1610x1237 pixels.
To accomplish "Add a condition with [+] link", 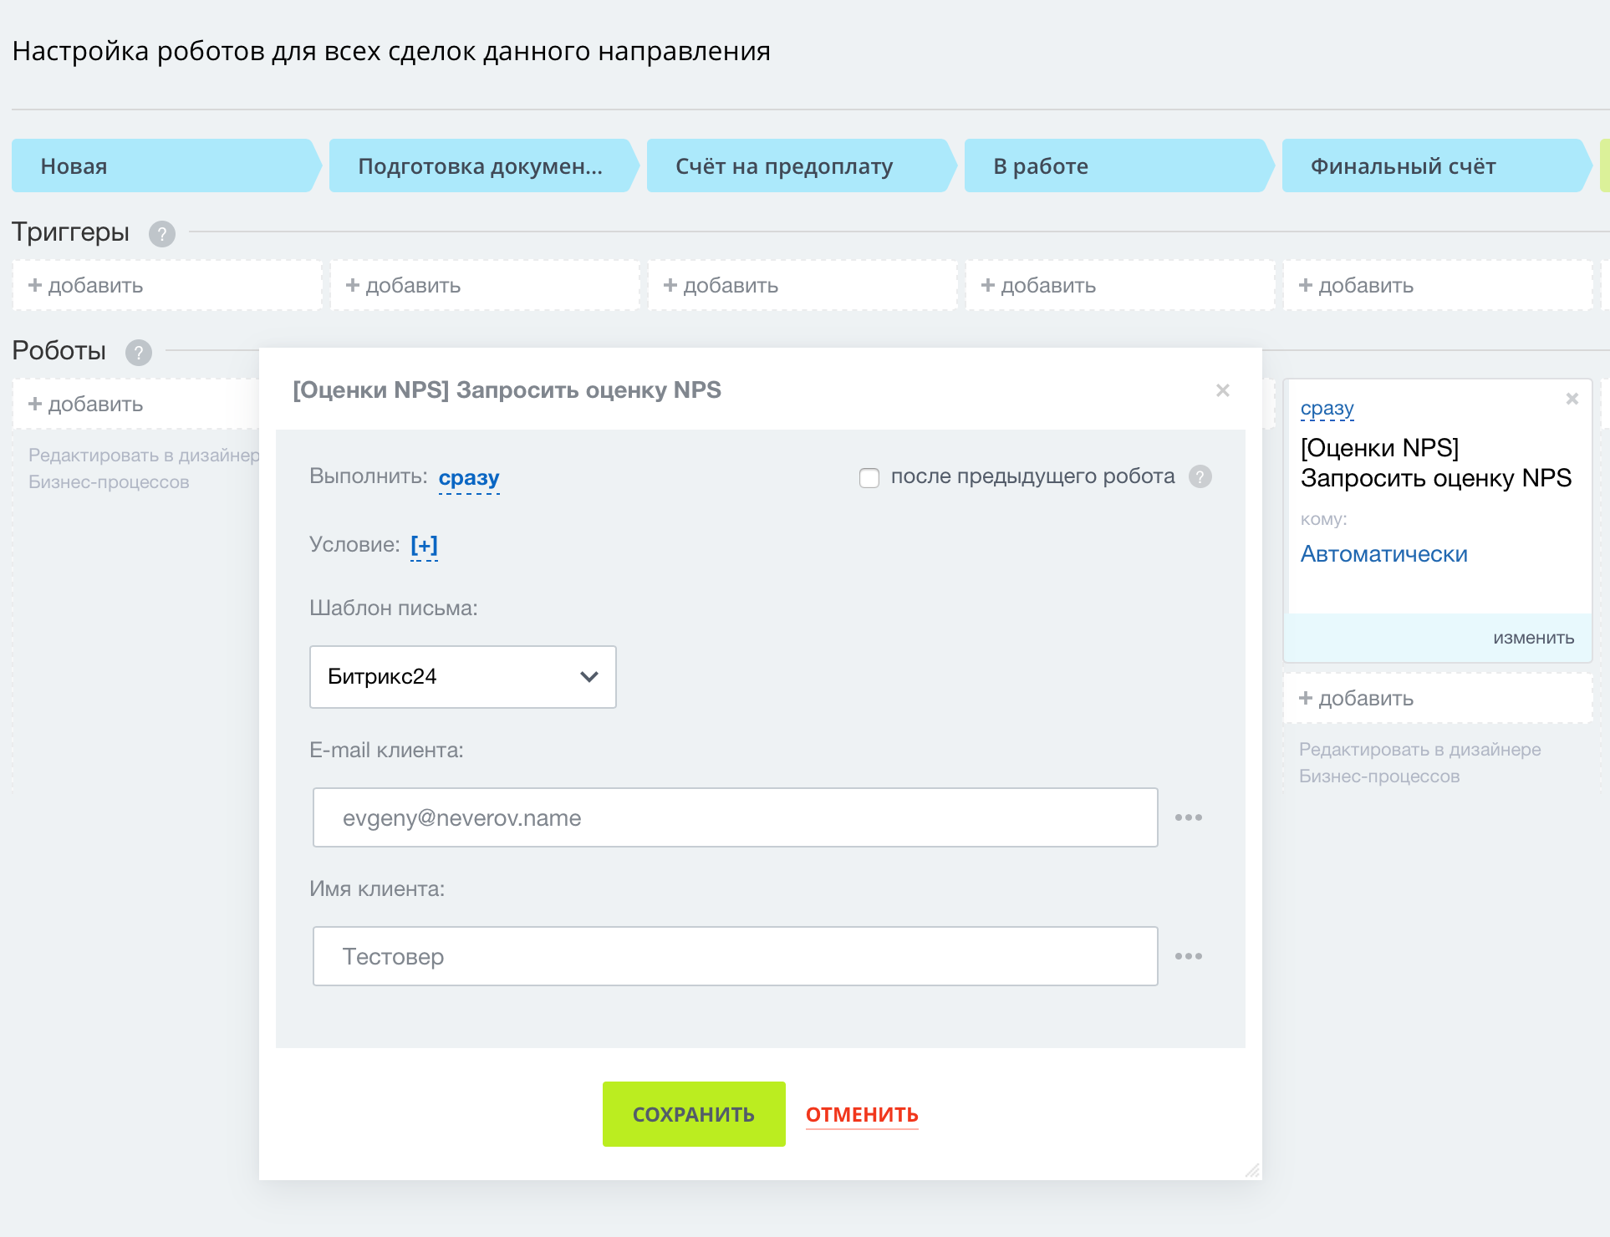I will 424,545.
